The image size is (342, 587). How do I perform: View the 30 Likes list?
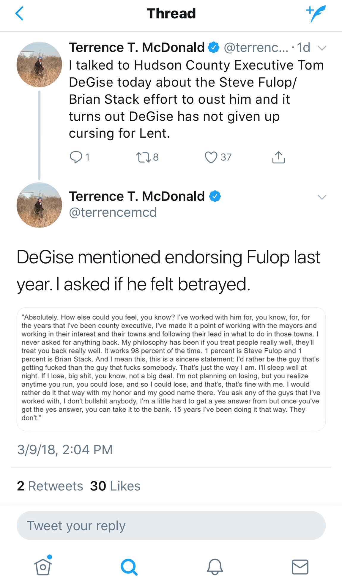click(x=115, y=486)
